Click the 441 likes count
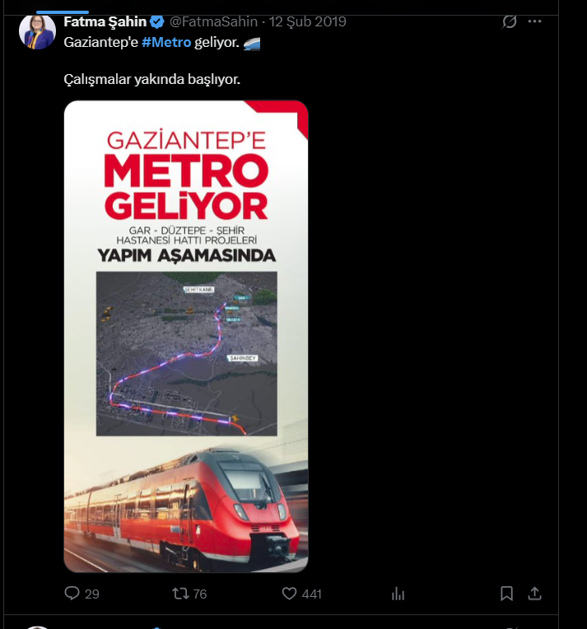This screenshot has width=587, height=629. [312, 594]
